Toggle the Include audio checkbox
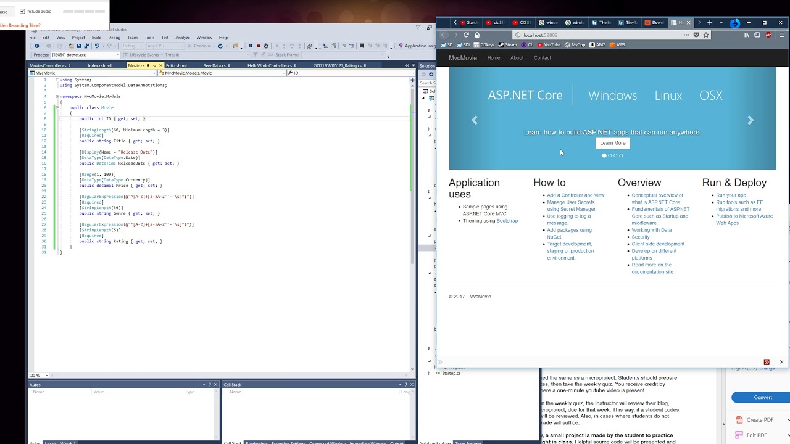790x444 pixels. (x=22, y=11)
